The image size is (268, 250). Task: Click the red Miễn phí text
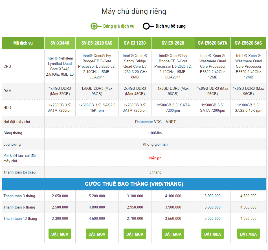point(155,158)
